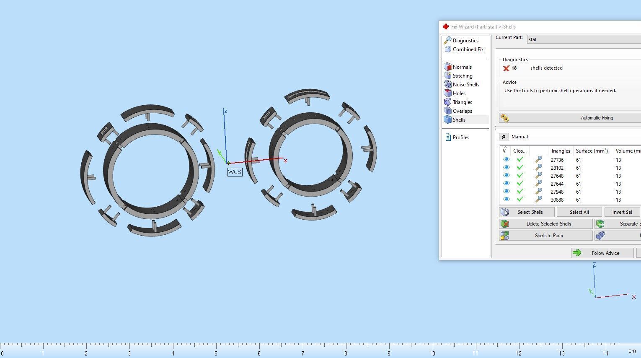Click the closed checkmark of the 27736 shell
Viewport: 641px width, 358px height.
[520, 160]
